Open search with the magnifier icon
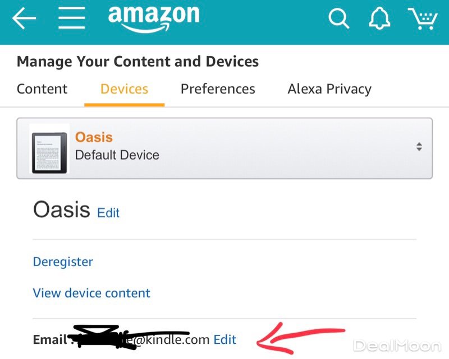449x359 pixels. coord(338,19)
